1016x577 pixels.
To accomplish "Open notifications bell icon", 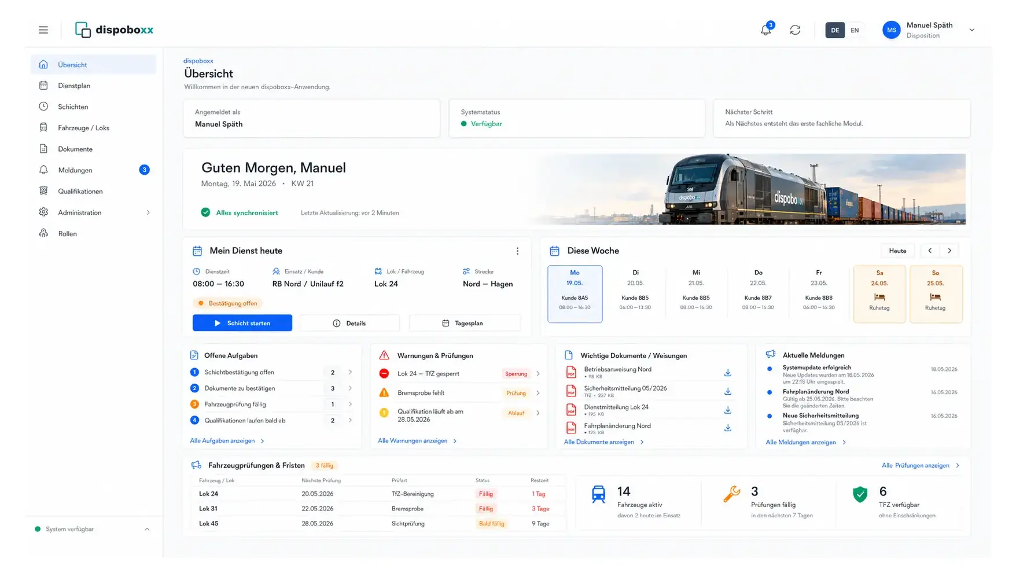I will [765, 30].
